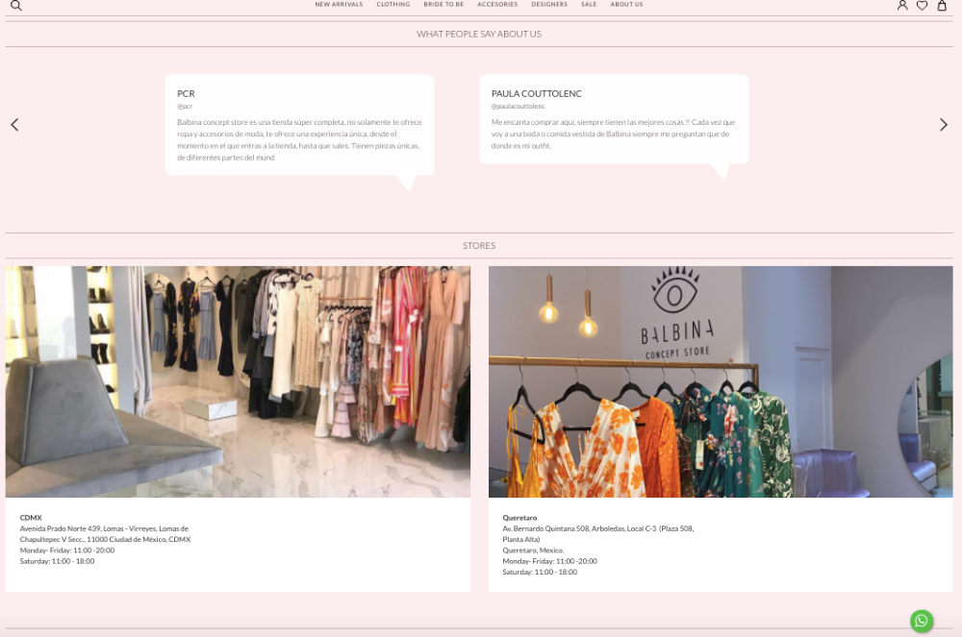
Task: Select the PCR testimonial card
Action: pos(299,125)
